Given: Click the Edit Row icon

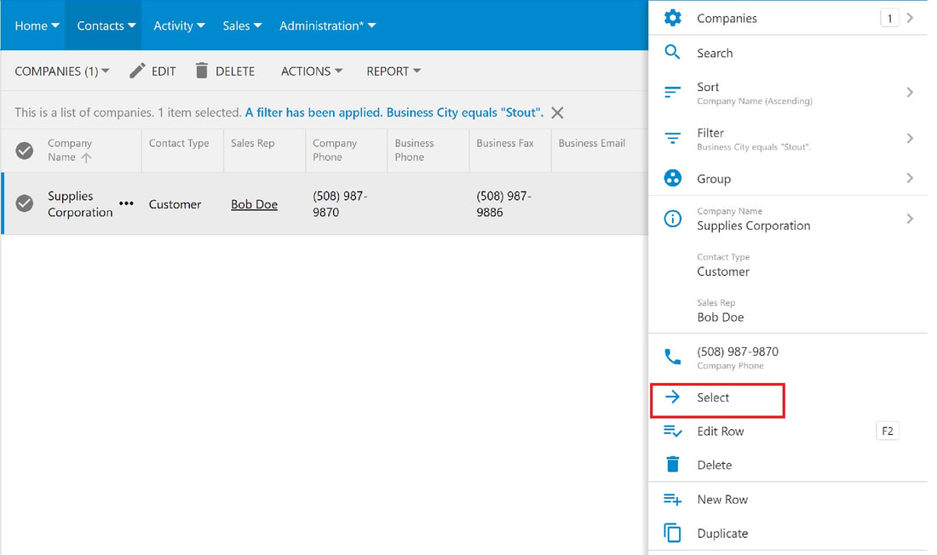Looking at the screenshot, I should 672,431.
